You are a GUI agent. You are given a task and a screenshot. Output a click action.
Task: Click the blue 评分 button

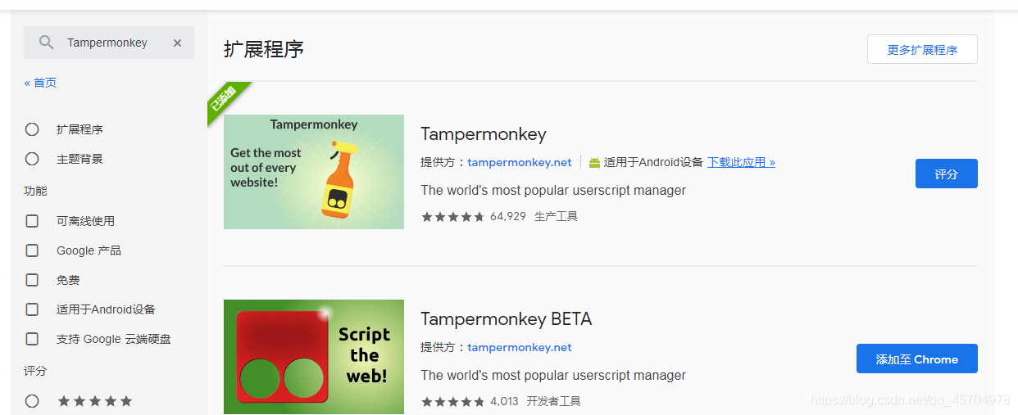(x=947, y=174)
